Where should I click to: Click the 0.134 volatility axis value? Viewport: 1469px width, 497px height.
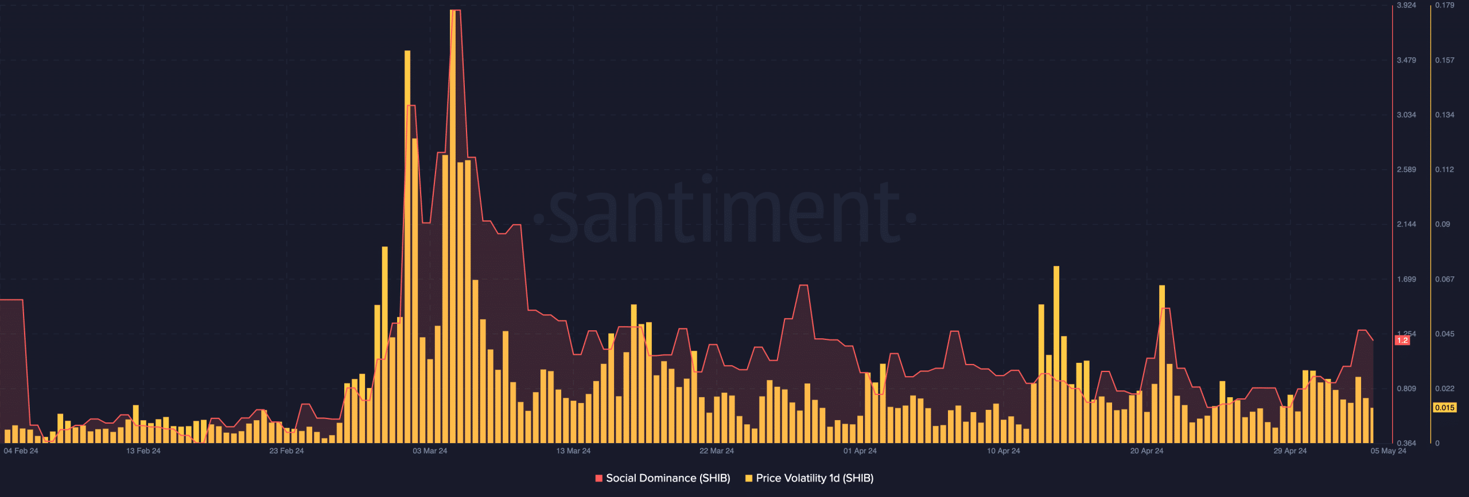pyautogui.click(x=1445, y=115)
